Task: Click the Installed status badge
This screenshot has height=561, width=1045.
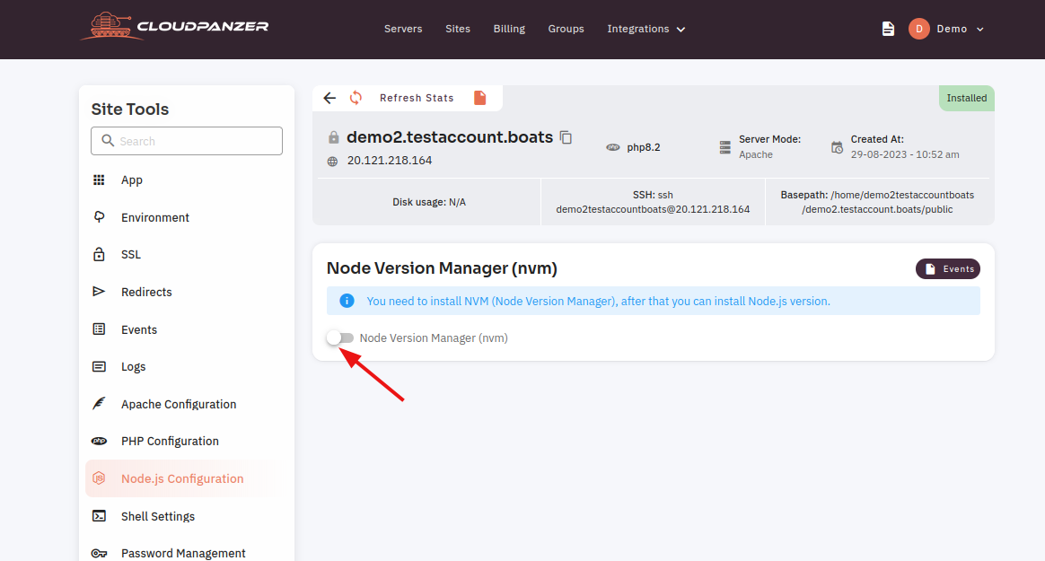Action: 966,98
